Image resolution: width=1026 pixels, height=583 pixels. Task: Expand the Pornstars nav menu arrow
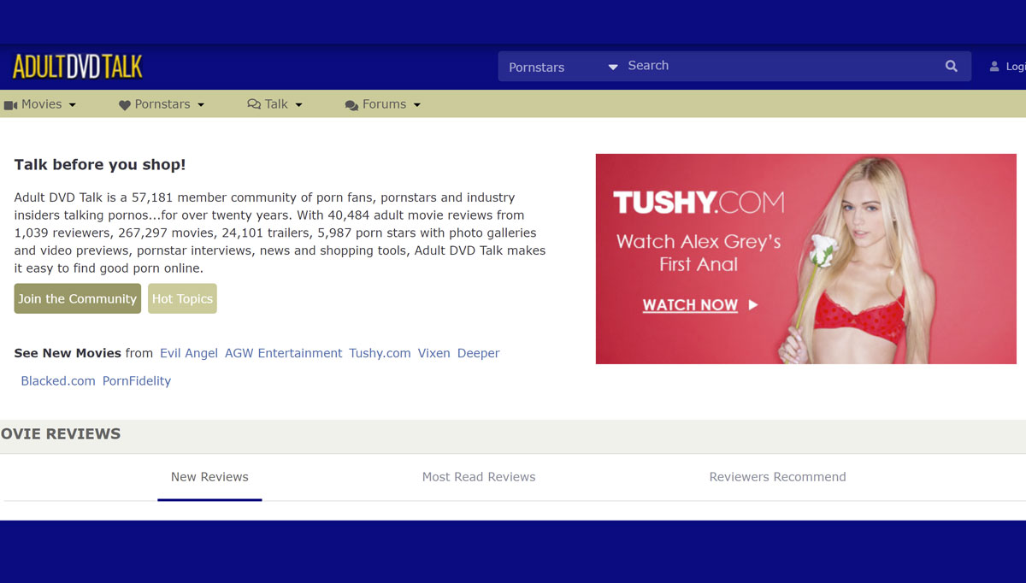[201, 105]
